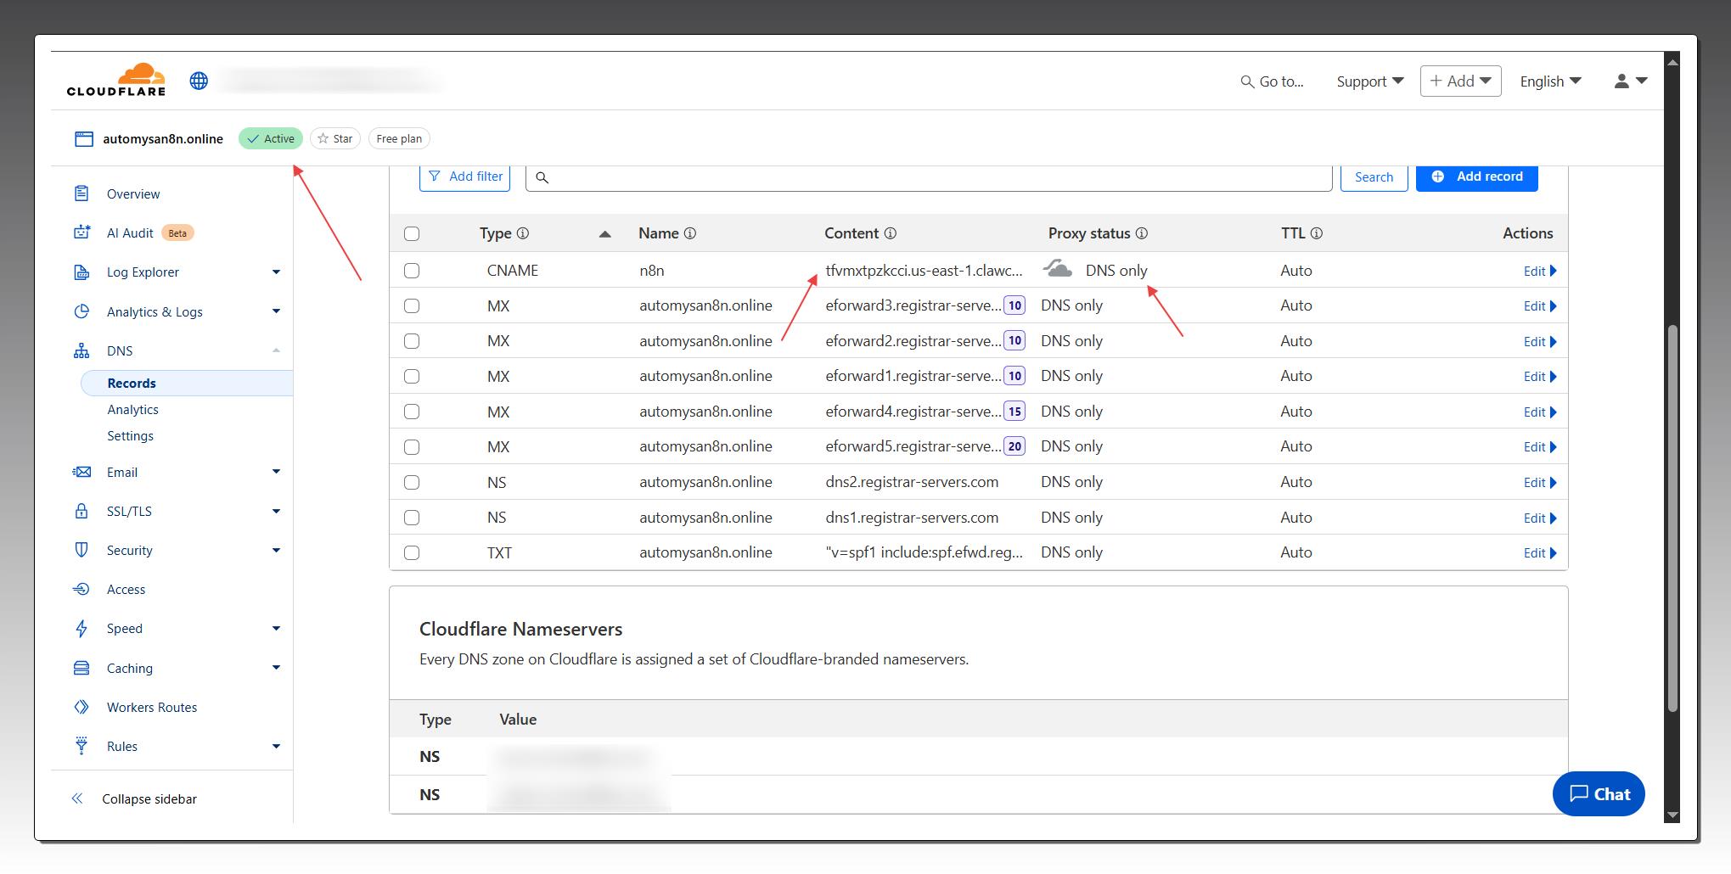The width and height of the screenshot is (1731, 874).
Task: Open the DNS Records page
Action: [x=187, y=383]
